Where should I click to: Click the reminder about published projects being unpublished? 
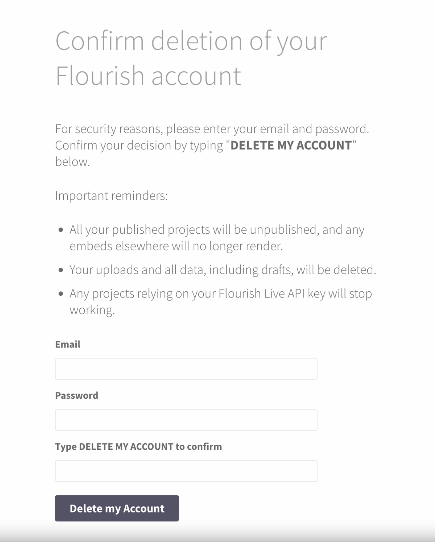pos(216,230)
